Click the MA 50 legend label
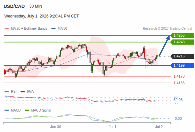Viewport: 195px width, 132px height. coord(62,29)
